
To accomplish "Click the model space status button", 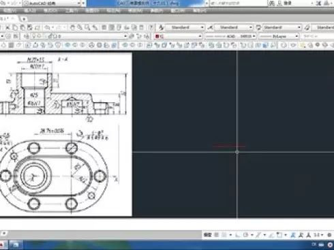I will 207,235.
